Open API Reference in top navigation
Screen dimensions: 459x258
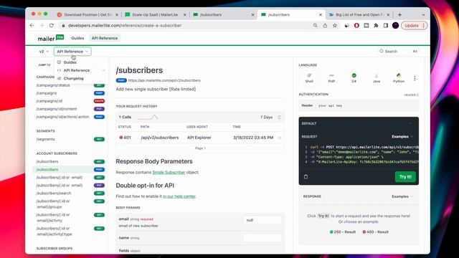click(x=105, y=38)
